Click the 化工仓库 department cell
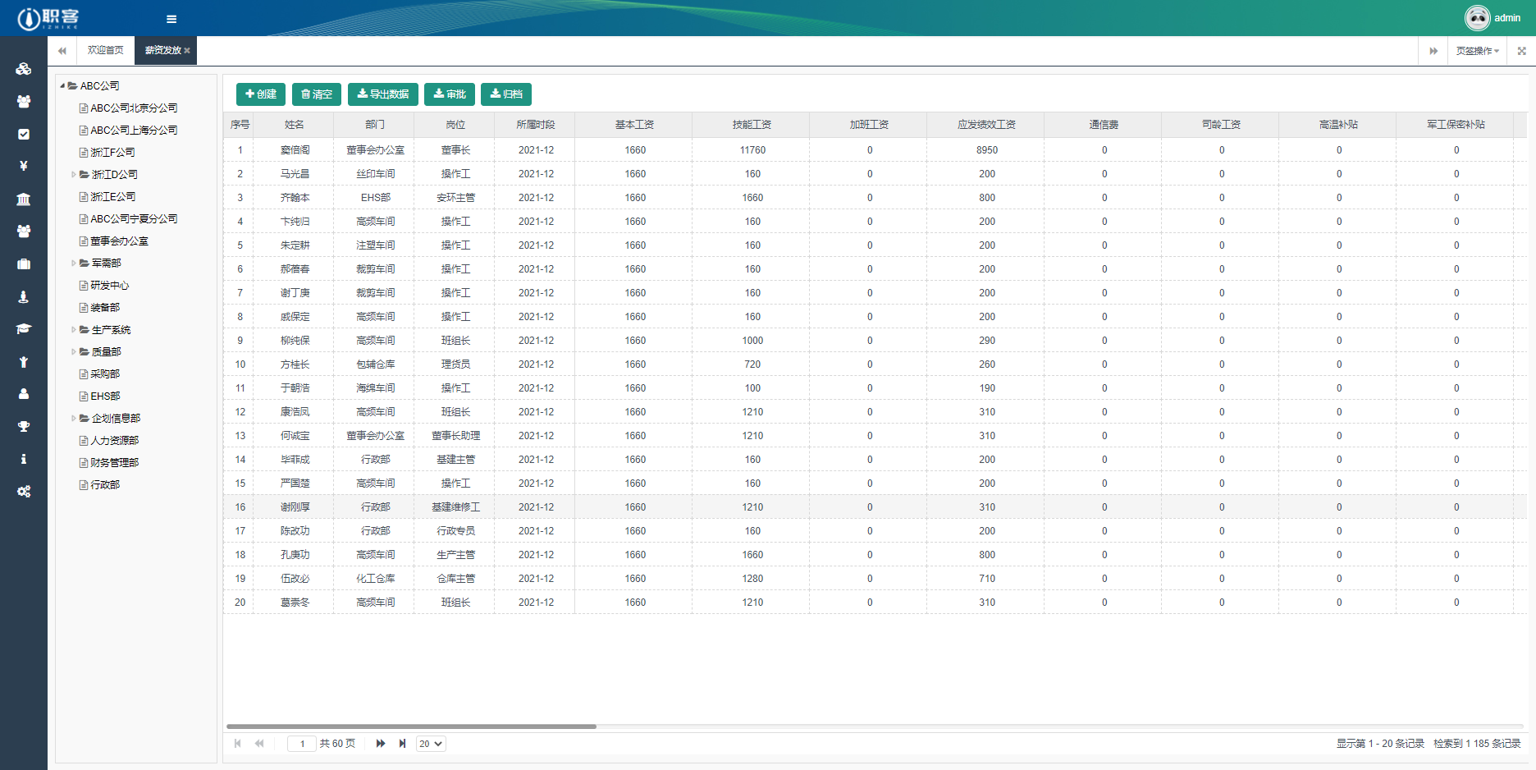1536x770 pixels. point(375,579)
